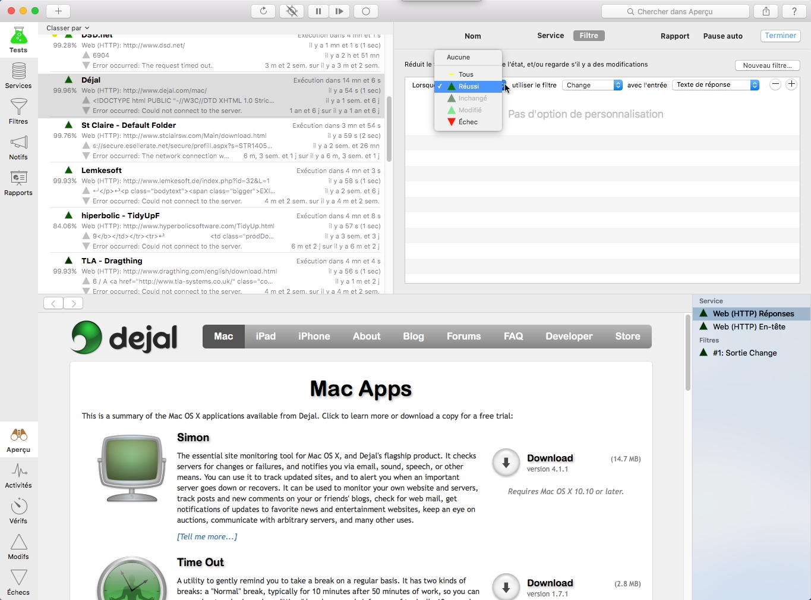This screenshot has height=600, width=811.
Task: Open the Services sidebar section
Action: (18, 76)
